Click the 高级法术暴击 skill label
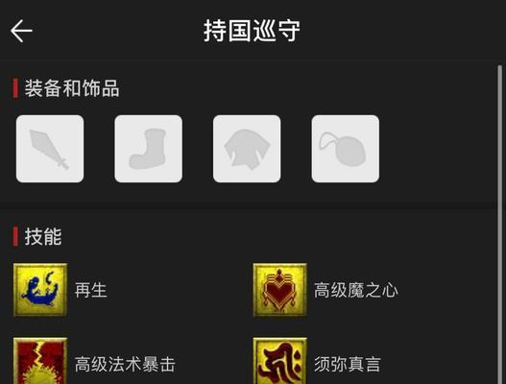This screenshot has height=384, width=506. (125, 364)
